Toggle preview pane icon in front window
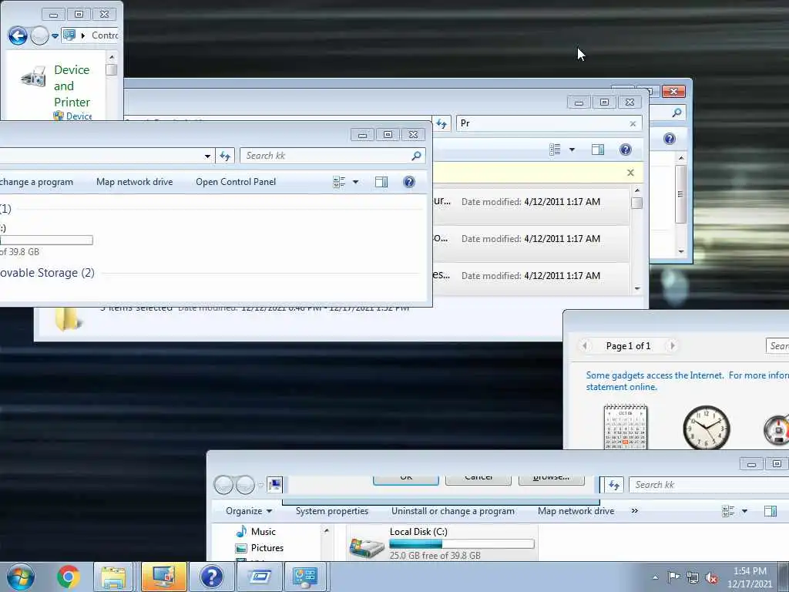789x592 pixels. [x=381, y=182]
